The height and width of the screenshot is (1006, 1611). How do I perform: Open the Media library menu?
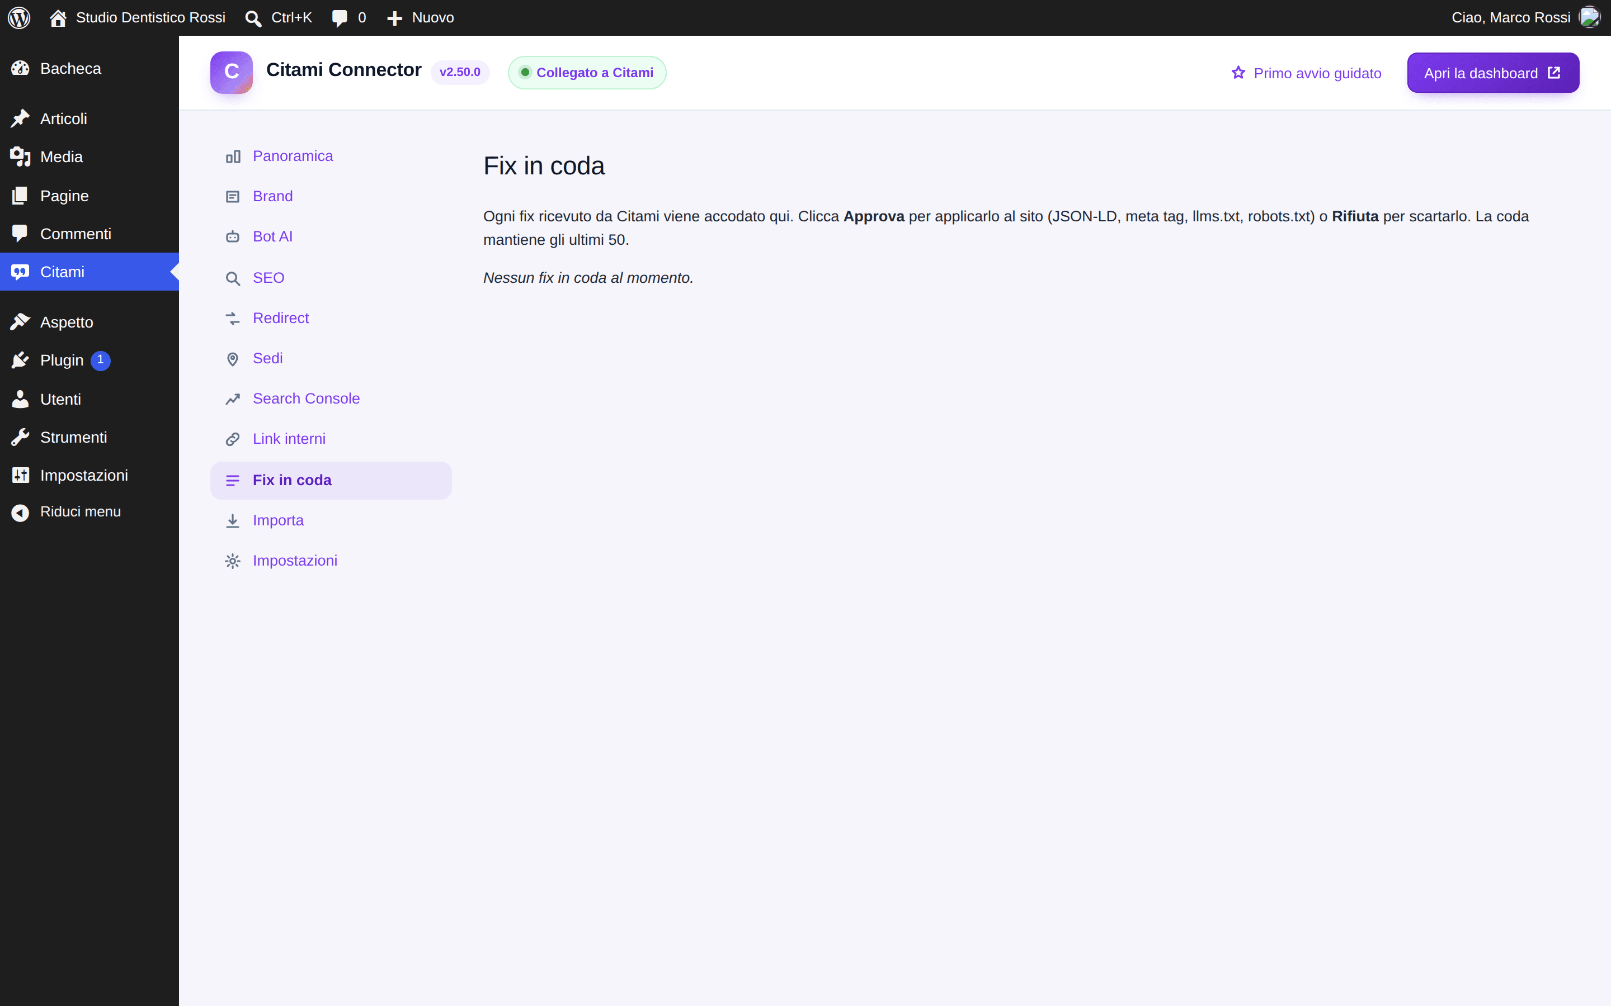[x=89, y=157]
